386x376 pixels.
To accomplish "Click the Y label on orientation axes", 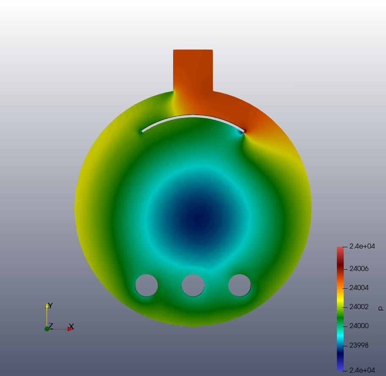I will tap(50, 306).
